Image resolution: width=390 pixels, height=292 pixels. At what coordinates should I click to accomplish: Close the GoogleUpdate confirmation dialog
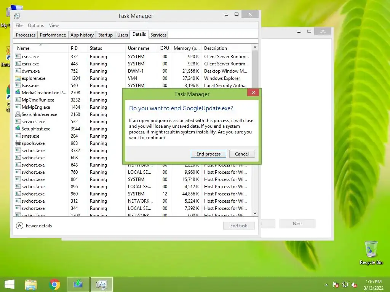click(253, 93)
